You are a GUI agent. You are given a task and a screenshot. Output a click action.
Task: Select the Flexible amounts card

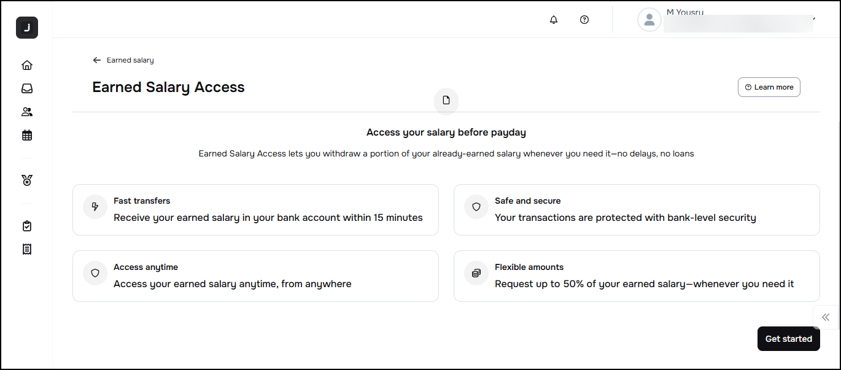tap(636, 276)
